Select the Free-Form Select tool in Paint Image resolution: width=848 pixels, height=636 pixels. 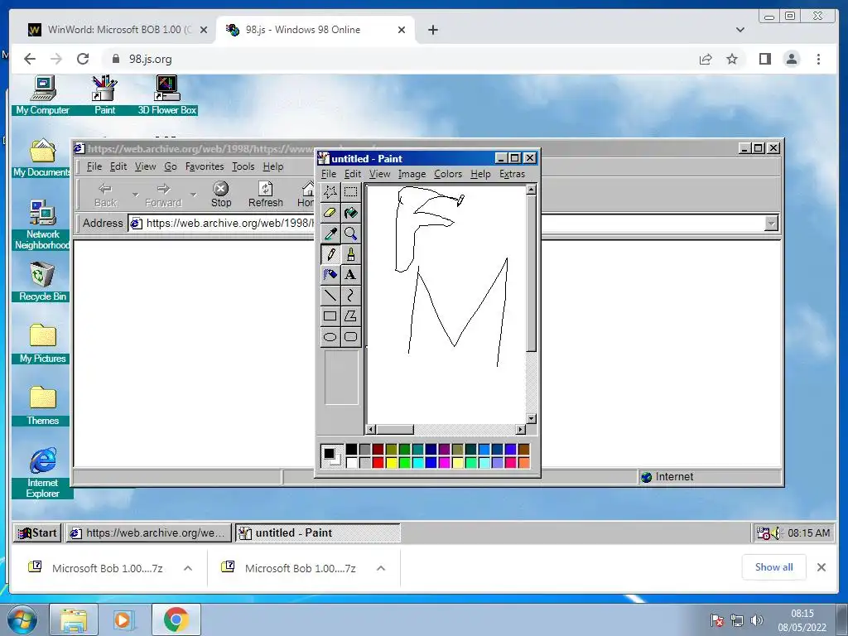pyautogui.click(x=330, y=192)
